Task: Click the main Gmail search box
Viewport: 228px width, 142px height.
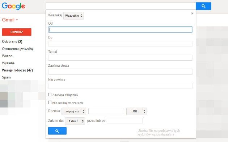Action: pyautogui.click(x=121, y=6)
